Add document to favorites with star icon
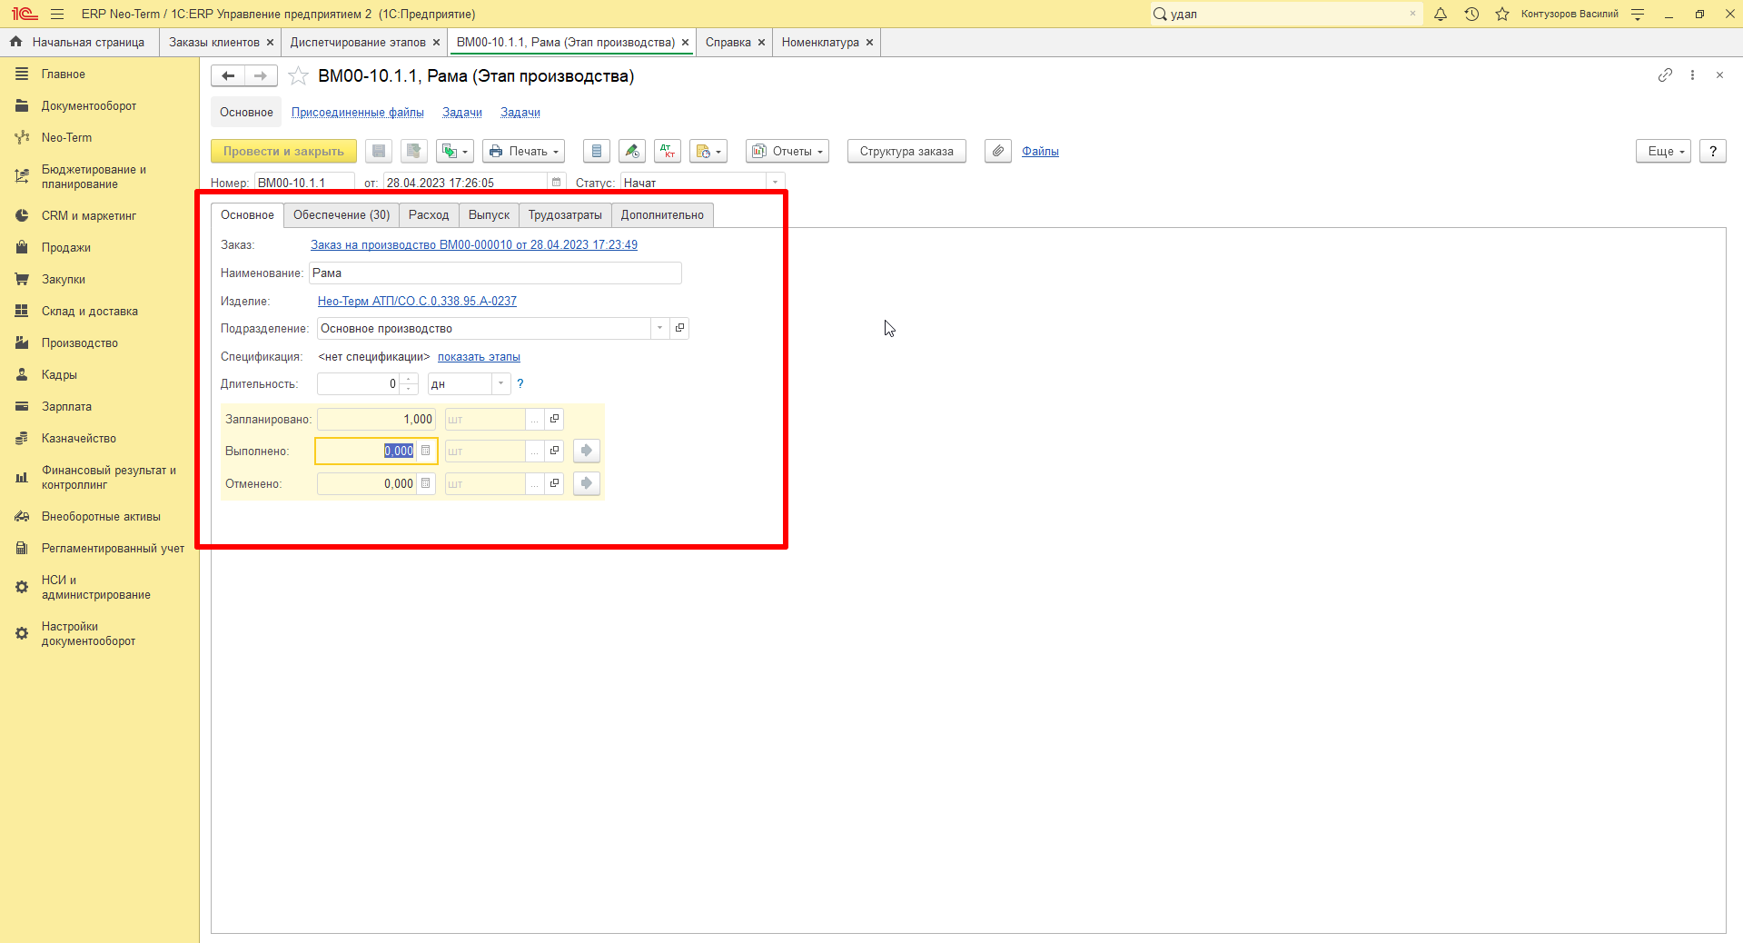This screenshot has width=1743, height=943. (298, 76)
